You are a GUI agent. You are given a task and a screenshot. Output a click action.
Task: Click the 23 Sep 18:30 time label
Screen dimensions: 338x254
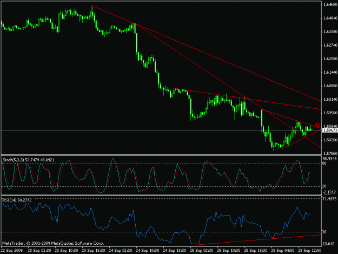click(x=94, y=251)
